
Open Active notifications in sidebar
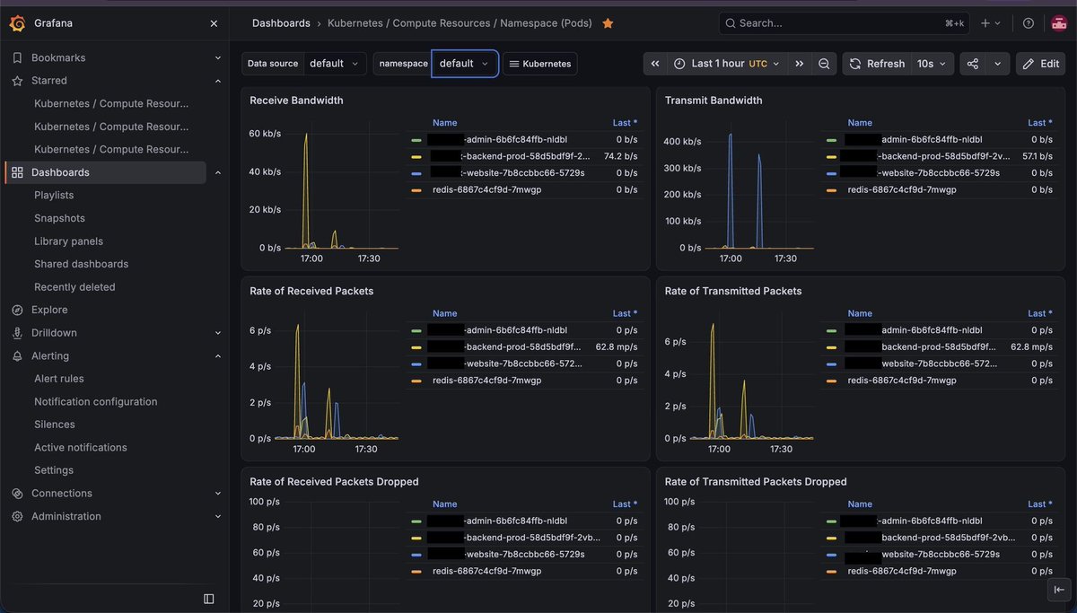tap(81, 448)
